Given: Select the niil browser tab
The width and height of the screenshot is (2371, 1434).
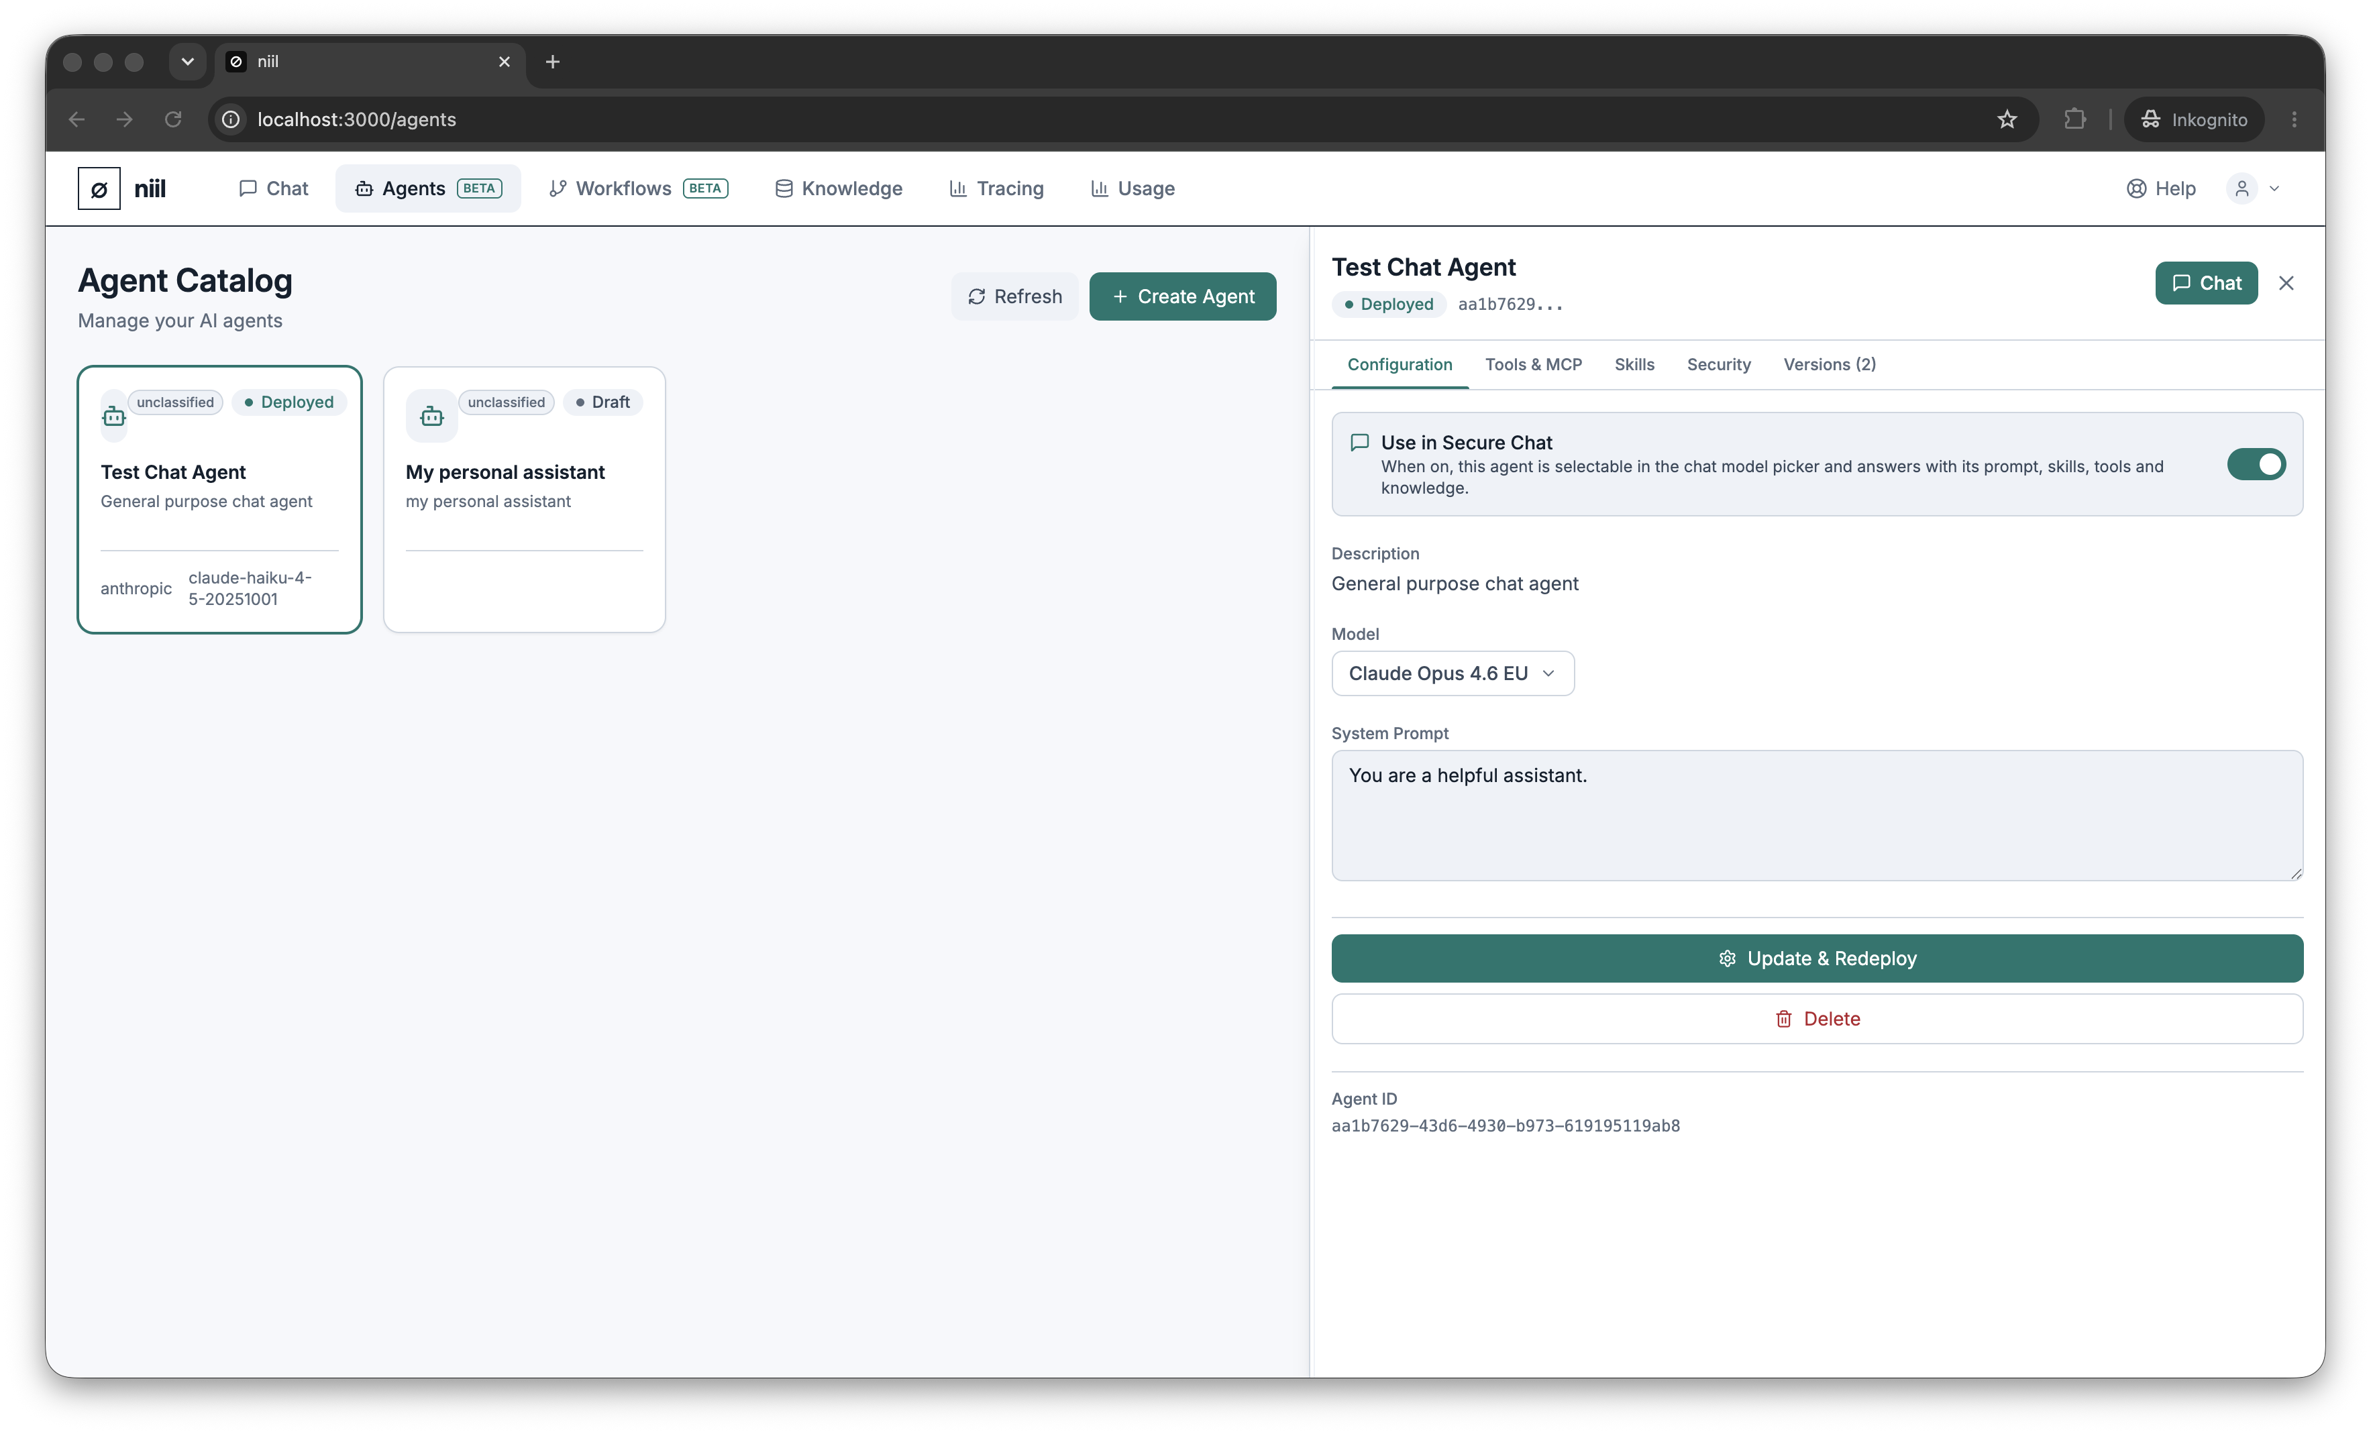Looking at the screenshot, I should point(370,62).
